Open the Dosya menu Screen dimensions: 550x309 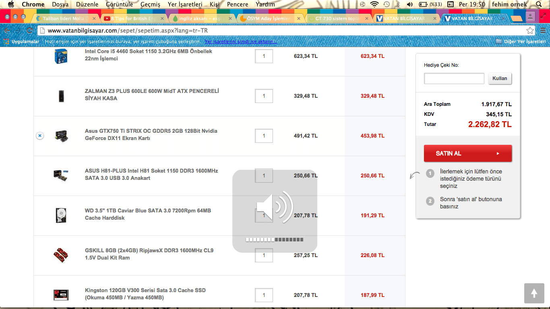click(x=60, y=4)
